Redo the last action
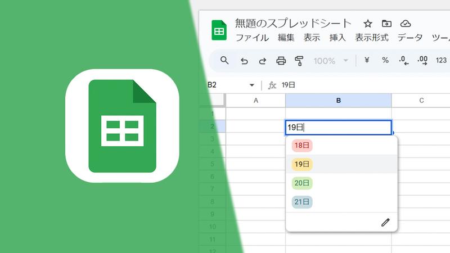Screen dimensions: 450x253 coord(262,61)
